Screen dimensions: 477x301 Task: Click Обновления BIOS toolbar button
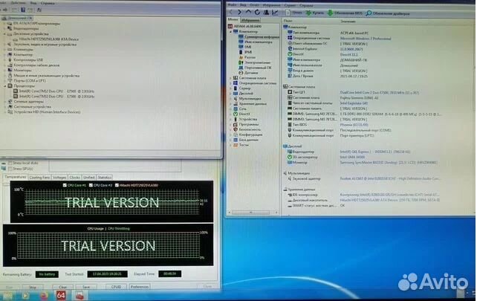(345, 13)
